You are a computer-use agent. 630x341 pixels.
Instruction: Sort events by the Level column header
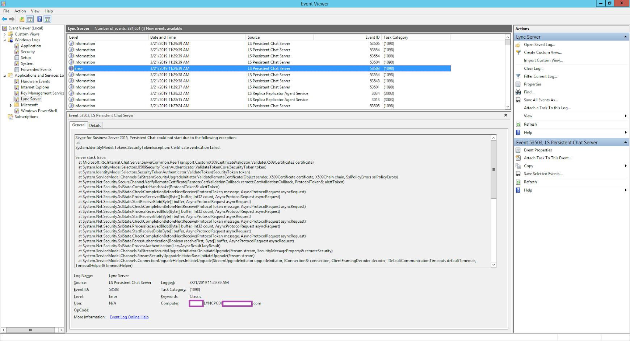[108, 37]
